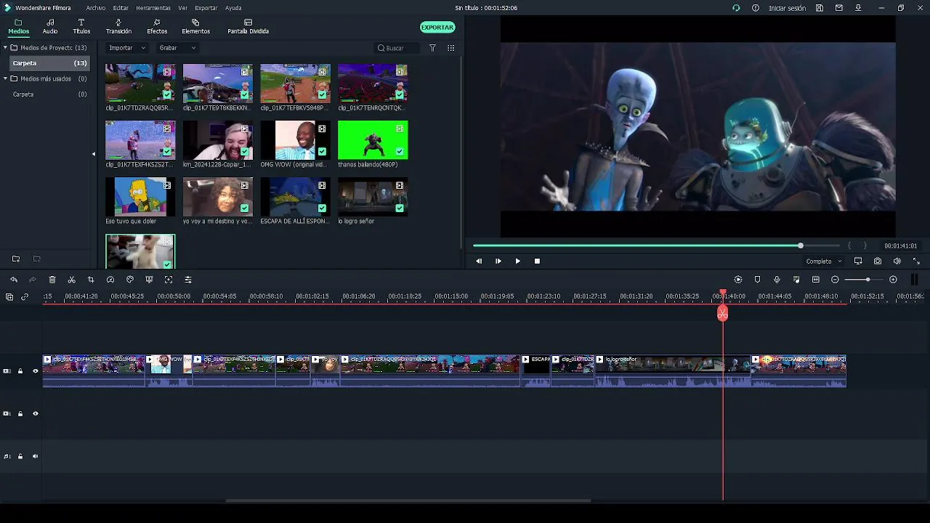Collapse the media folder panel arrow
930x523 pixels.
(x=93, y=154)
